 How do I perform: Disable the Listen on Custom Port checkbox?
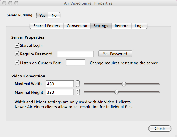point(17,63)
